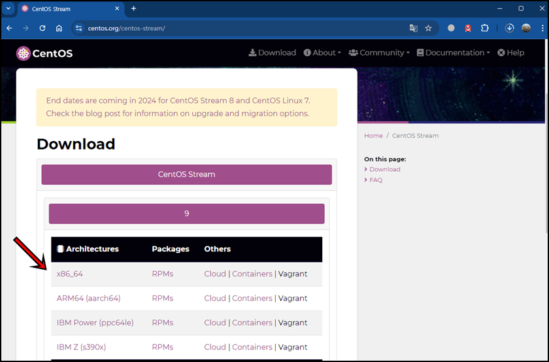Close the CentOS Stream tab

click(x=117, y=8)
